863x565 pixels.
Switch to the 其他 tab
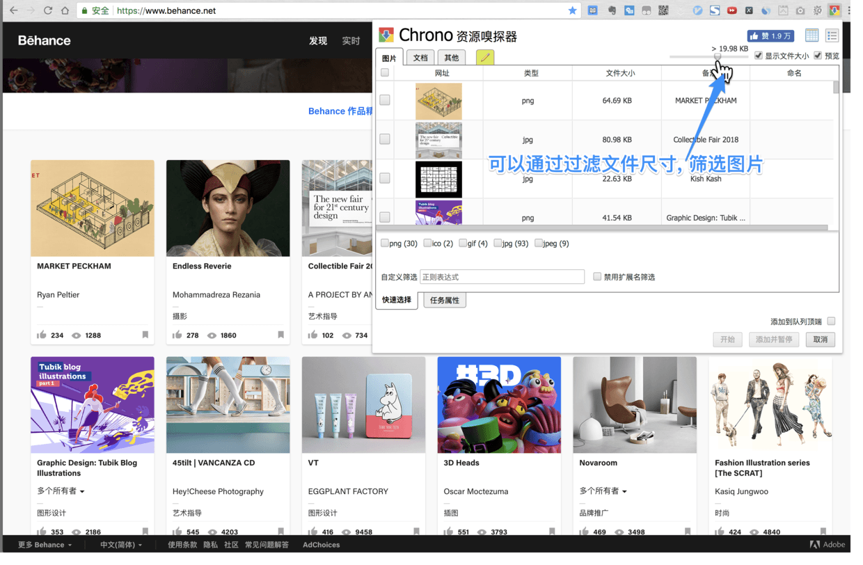pos(452,58)
